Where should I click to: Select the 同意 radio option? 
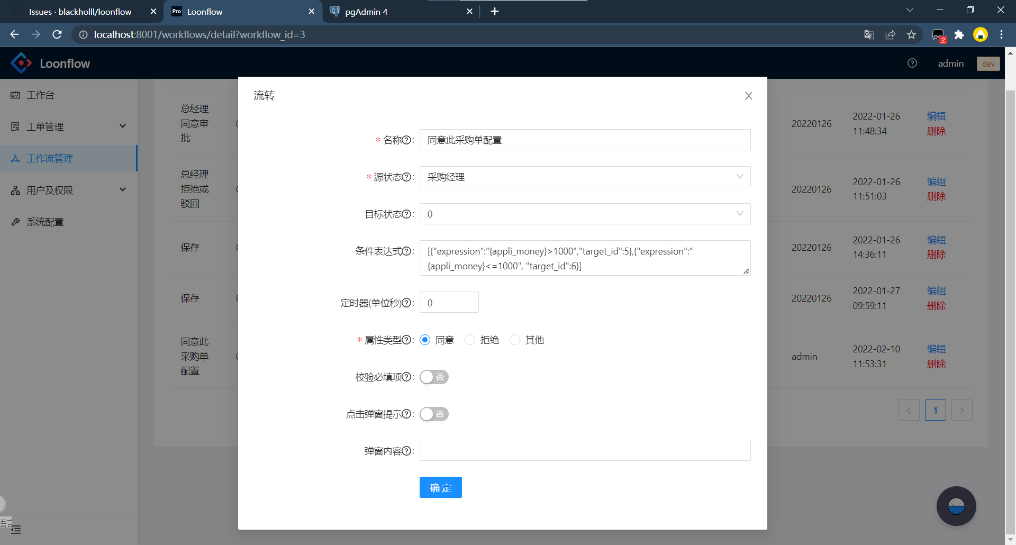point(425,340)
